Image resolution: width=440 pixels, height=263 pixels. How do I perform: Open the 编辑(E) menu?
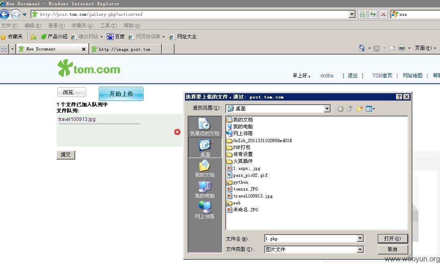pyautogui.click(x=33, y=26)
